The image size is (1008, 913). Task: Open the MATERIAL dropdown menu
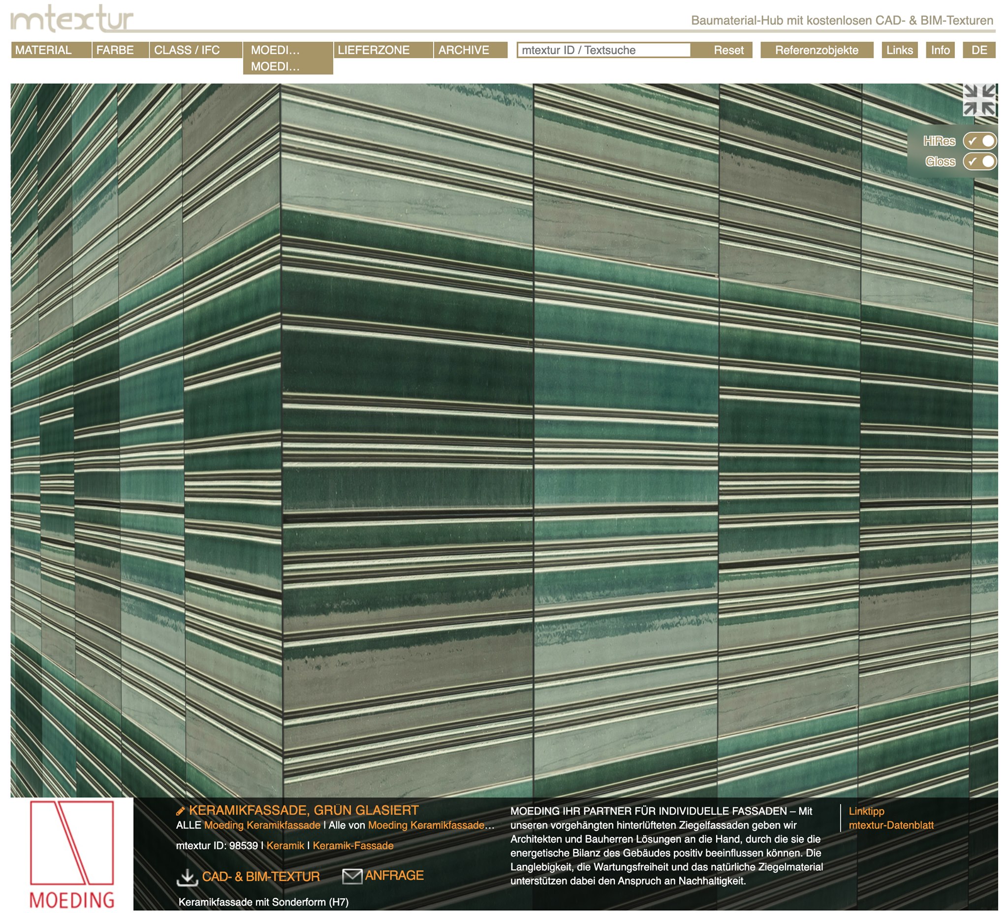click(51, 50)
